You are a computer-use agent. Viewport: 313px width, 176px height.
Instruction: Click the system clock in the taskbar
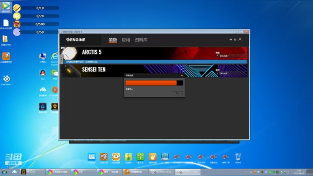(299, 172)
